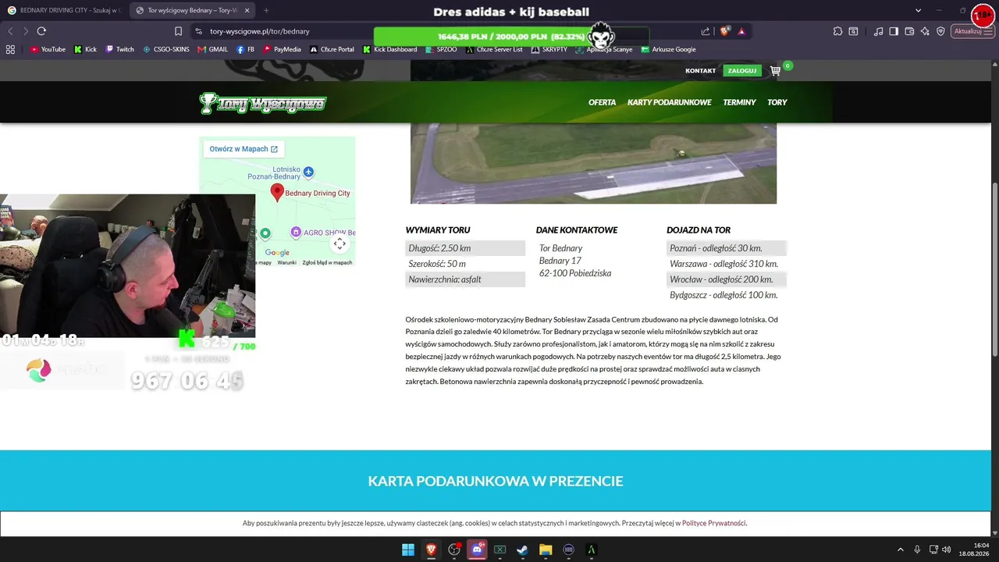Open the Twitch bookmark
The image size is (999, 562).
point(120,49)
